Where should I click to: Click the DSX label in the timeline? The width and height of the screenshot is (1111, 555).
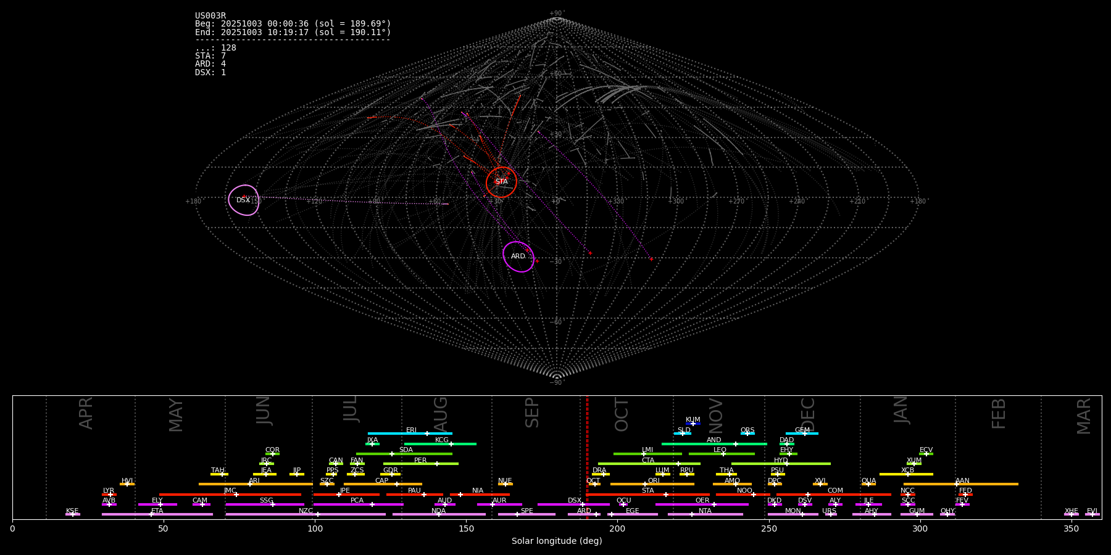[575, 501]
